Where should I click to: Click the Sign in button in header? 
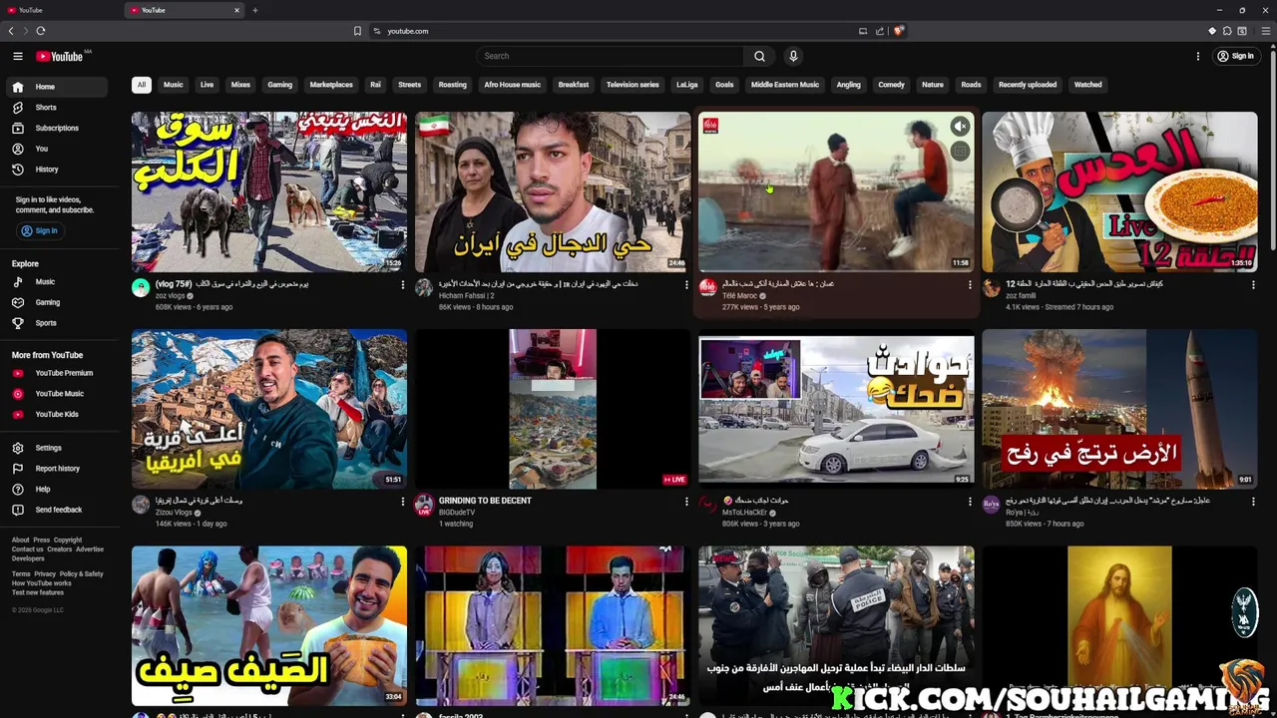click(x=1235, y=56)
